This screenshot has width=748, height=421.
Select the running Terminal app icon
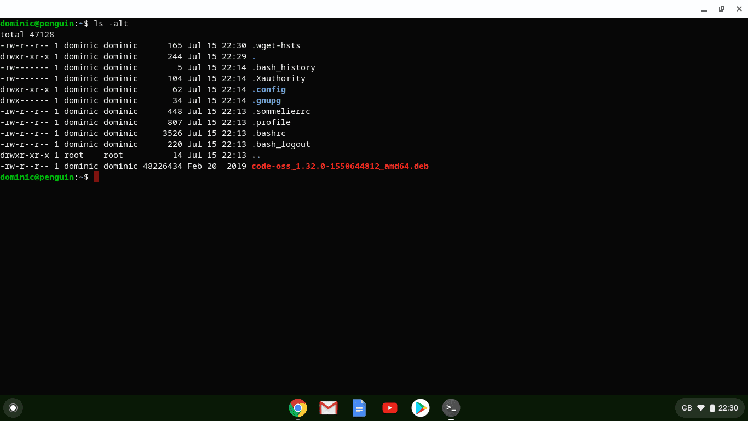coord(451,408)
